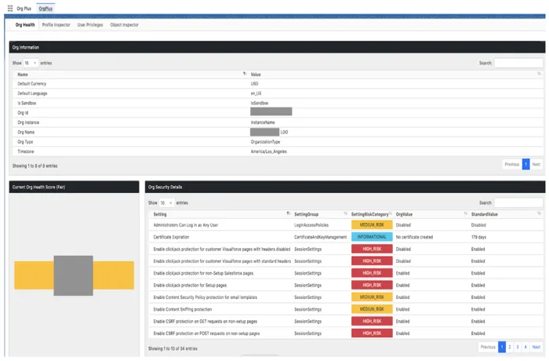This screenshot has width=549, height=361.
Task: Switch to the Org Health tab
Action: (x=25, y=25)
